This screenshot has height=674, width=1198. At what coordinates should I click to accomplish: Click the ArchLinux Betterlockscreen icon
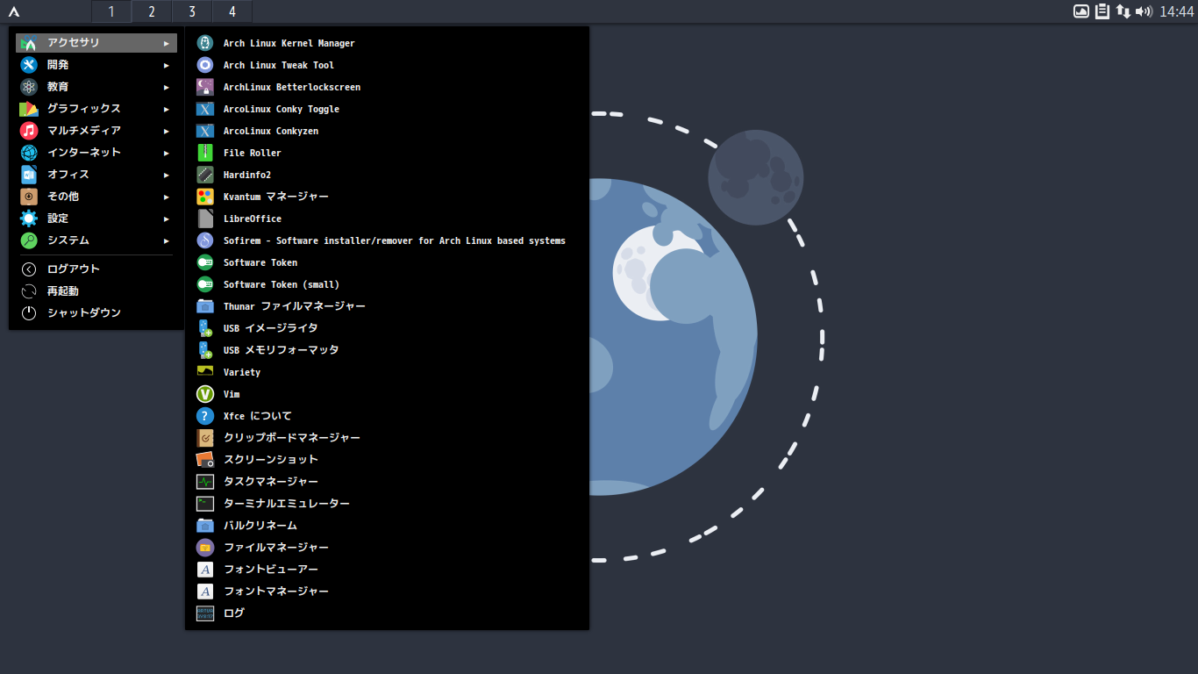[205, 87]
